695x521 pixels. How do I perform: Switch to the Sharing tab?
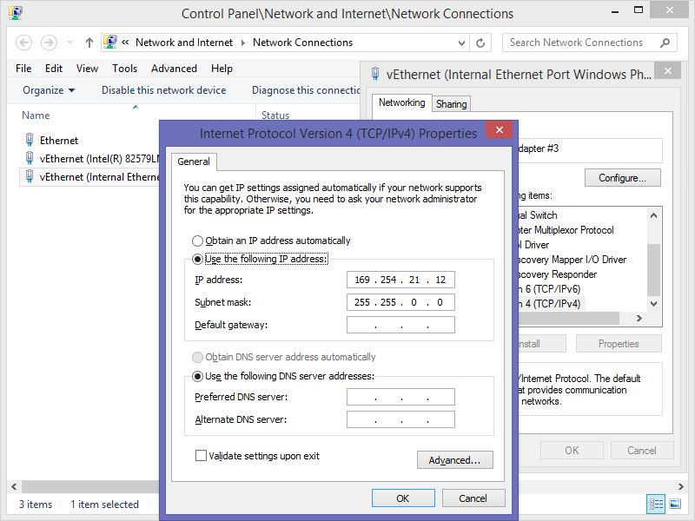pyautogui.click(x=451, y=104)
